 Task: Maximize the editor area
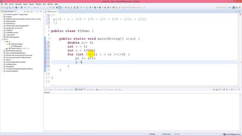point(239,12)
